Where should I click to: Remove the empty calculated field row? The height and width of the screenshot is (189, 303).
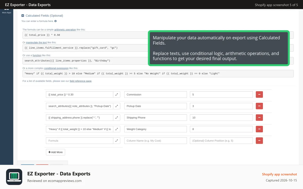[259, 141]
